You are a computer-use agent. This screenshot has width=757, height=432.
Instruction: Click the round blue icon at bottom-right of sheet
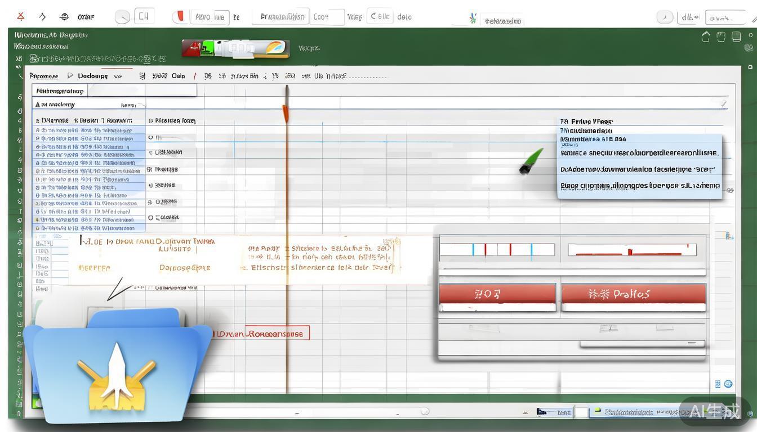[x=728, y=384]
